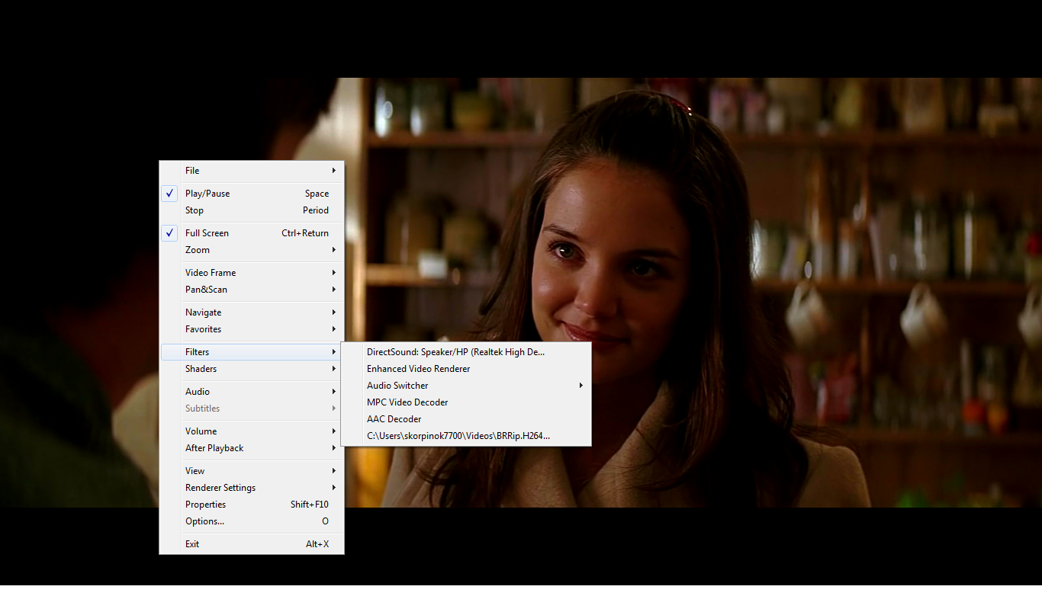Open the File submenu
This screenshot has height=596, width=1042.
point(252,171)
